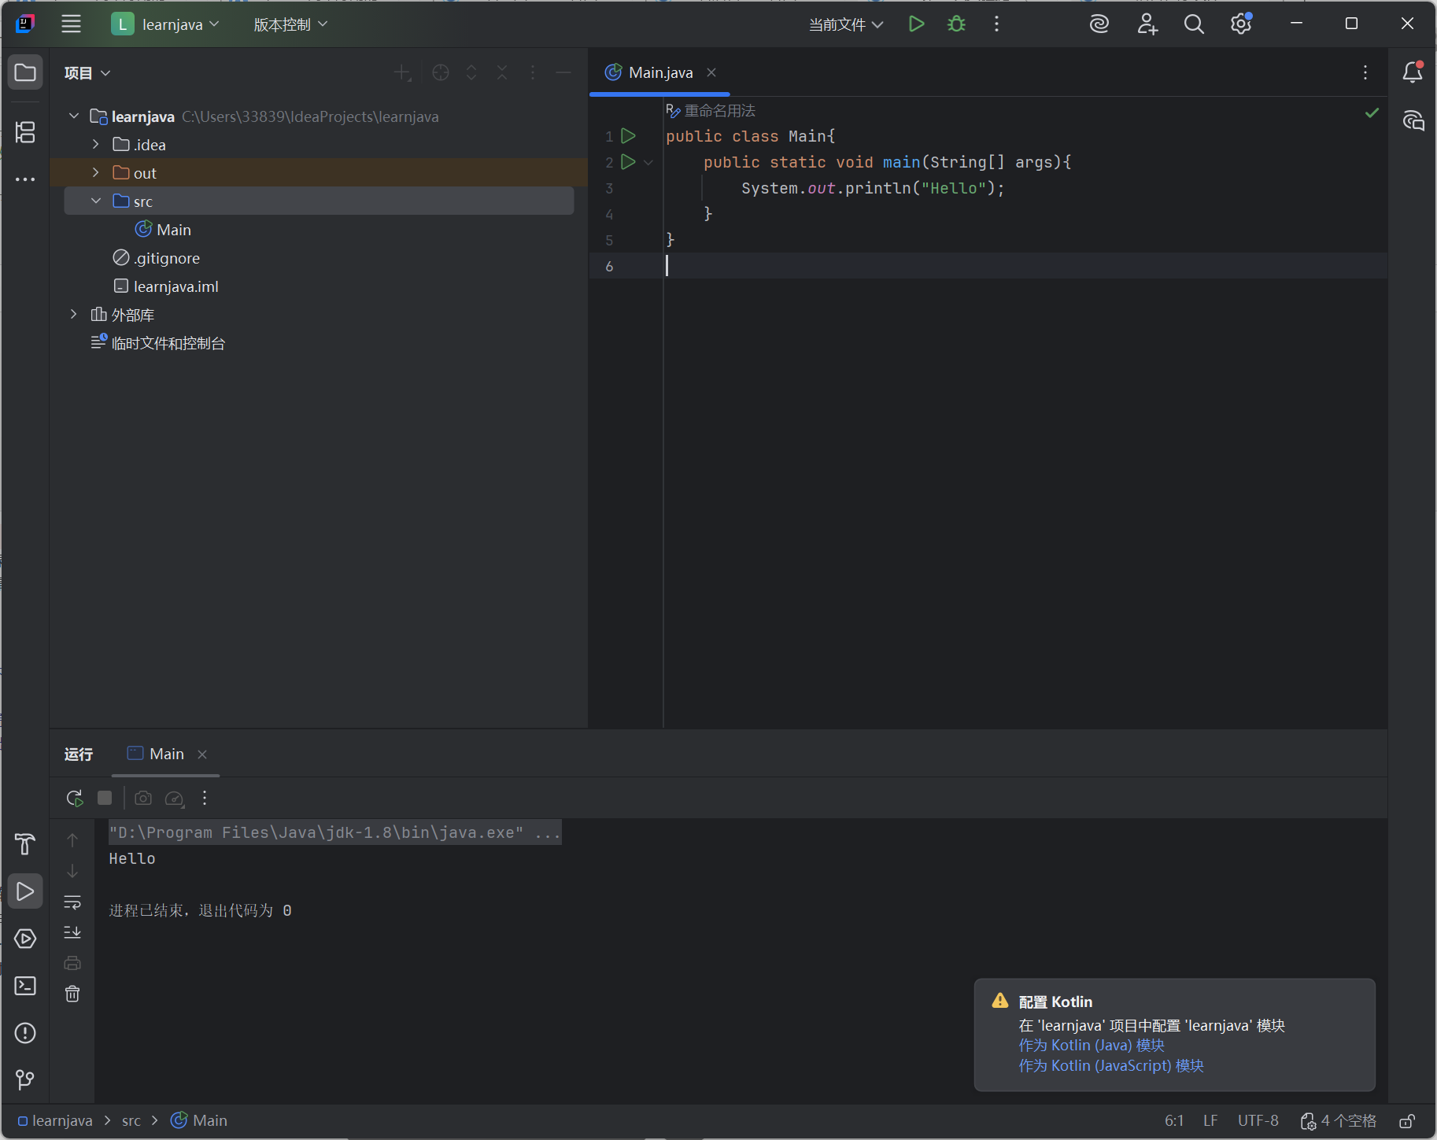
Task: Expand the 外部库 node
Action: pos(74,315)
